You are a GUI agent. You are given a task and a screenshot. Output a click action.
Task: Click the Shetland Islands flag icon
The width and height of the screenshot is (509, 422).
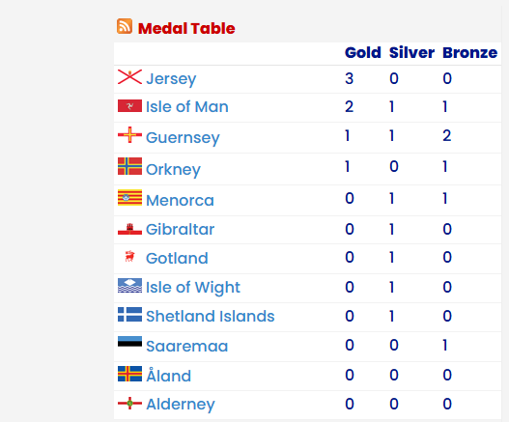click(129, 314)
